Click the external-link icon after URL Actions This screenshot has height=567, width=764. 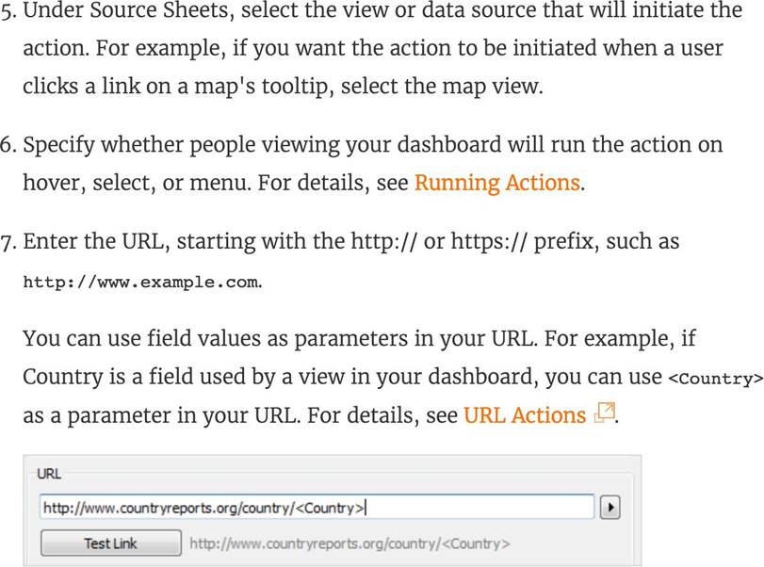pyautogui.click(x=604, y=413)
